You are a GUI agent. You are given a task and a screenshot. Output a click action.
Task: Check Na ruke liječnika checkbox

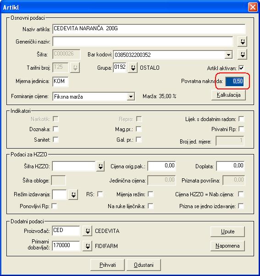click(150, 206)
